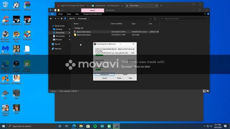This screenshot has width=230, height=129.
Task: Open network settings in system tray
Action: click(208, 126)
